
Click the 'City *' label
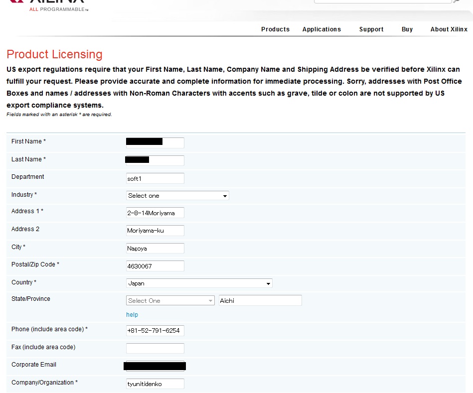coord(18,247)
